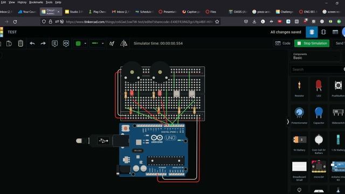This screenshot has width=345, height=194.
Task: Open the Tools menu
Action: [49, 2]
